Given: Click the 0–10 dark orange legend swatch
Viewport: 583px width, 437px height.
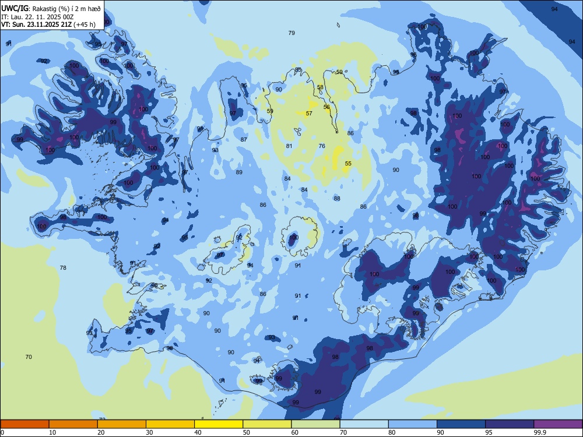Looking at the screenshot, I should [x=25, y=424].
